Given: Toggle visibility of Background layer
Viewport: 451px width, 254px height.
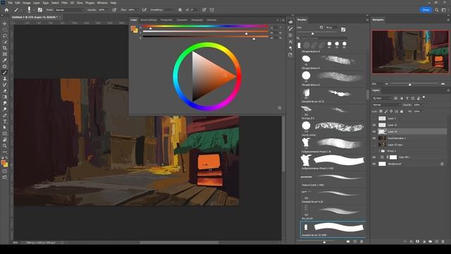Looking at the screenshot, I should [374, 164].
